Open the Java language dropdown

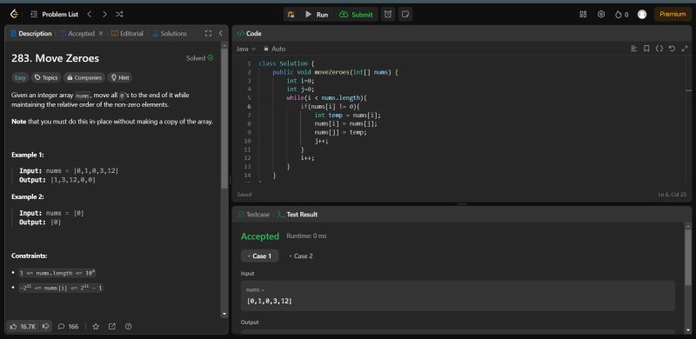246,49
